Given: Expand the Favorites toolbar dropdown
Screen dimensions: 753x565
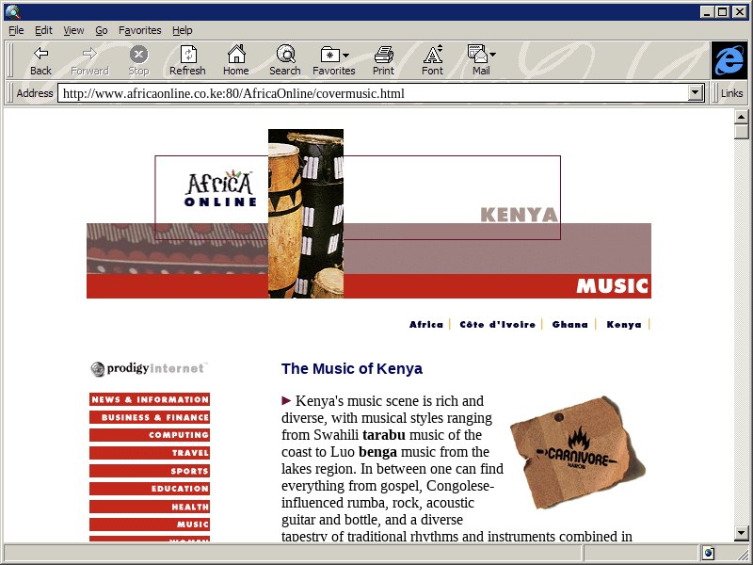Looking at the screenshot, I should pos(345,55).
